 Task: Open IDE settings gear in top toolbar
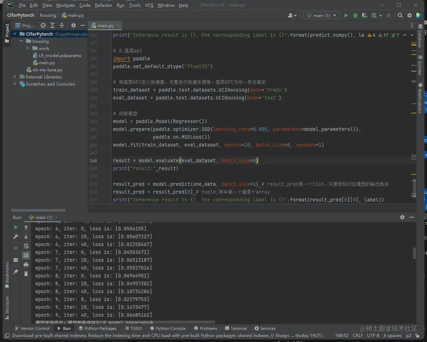pyautogui.click(x=409, y=16)
